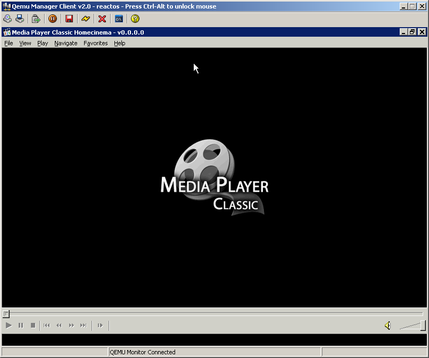This screenshot has width=429, height=358.
Task: Open the View menu
Action: pyautogui.click(x=25, y=43)
